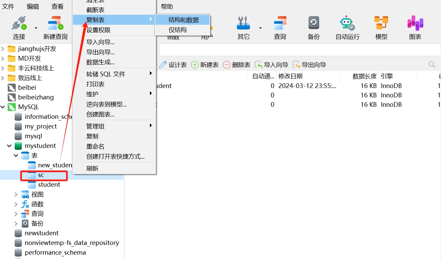Expand the 视图 (Views) tree node
Image resolution: width=441 pixels, height=259 pixels.
[x=16, y=194]
